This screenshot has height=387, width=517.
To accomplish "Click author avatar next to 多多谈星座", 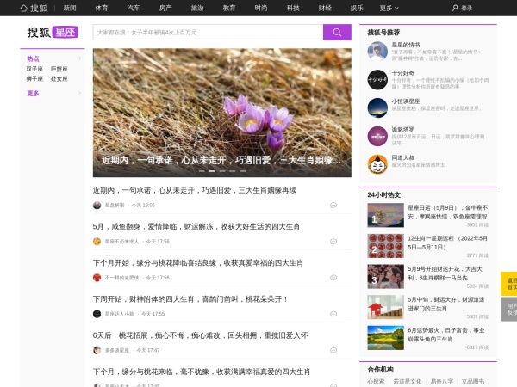I will click(97, 350).
